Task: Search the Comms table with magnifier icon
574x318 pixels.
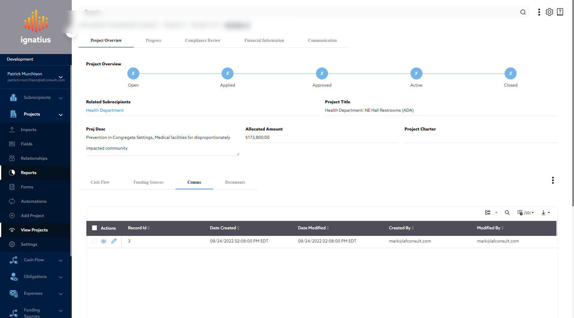Action: [x=507, y=213]
